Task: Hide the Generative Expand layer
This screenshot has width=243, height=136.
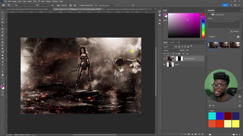Action: click(x=164, y=59)
